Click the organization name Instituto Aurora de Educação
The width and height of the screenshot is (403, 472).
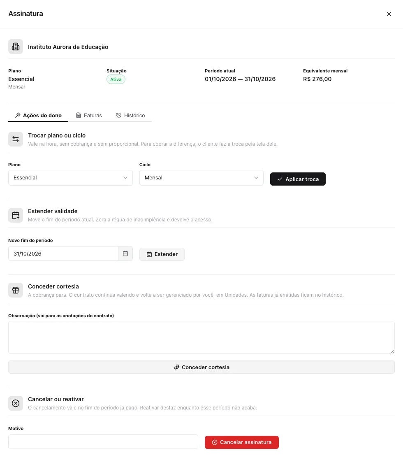click(x=68, y=47)
